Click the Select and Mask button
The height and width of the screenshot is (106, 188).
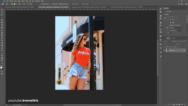[85, 4]
